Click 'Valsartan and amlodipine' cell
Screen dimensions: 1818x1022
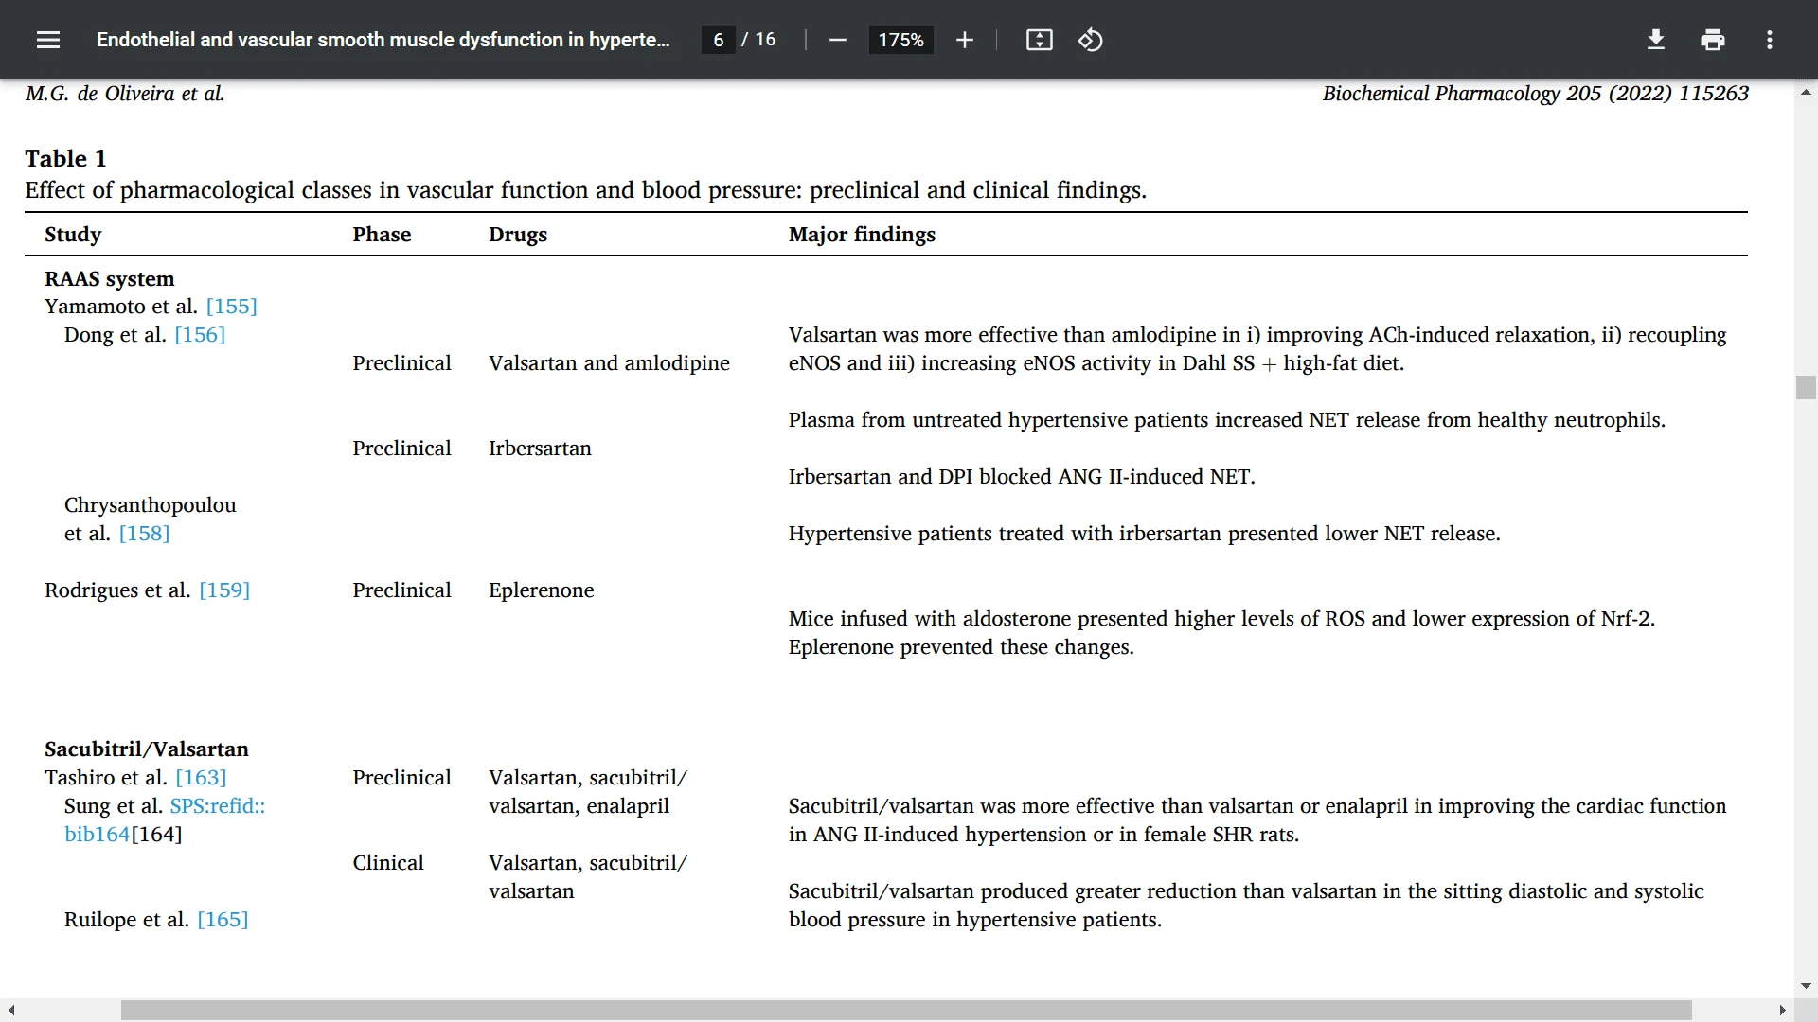[609, 363]
